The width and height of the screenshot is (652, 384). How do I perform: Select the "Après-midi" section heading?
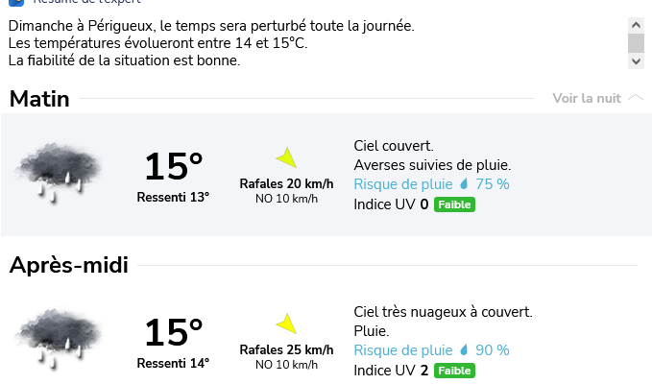click(69, 265)
